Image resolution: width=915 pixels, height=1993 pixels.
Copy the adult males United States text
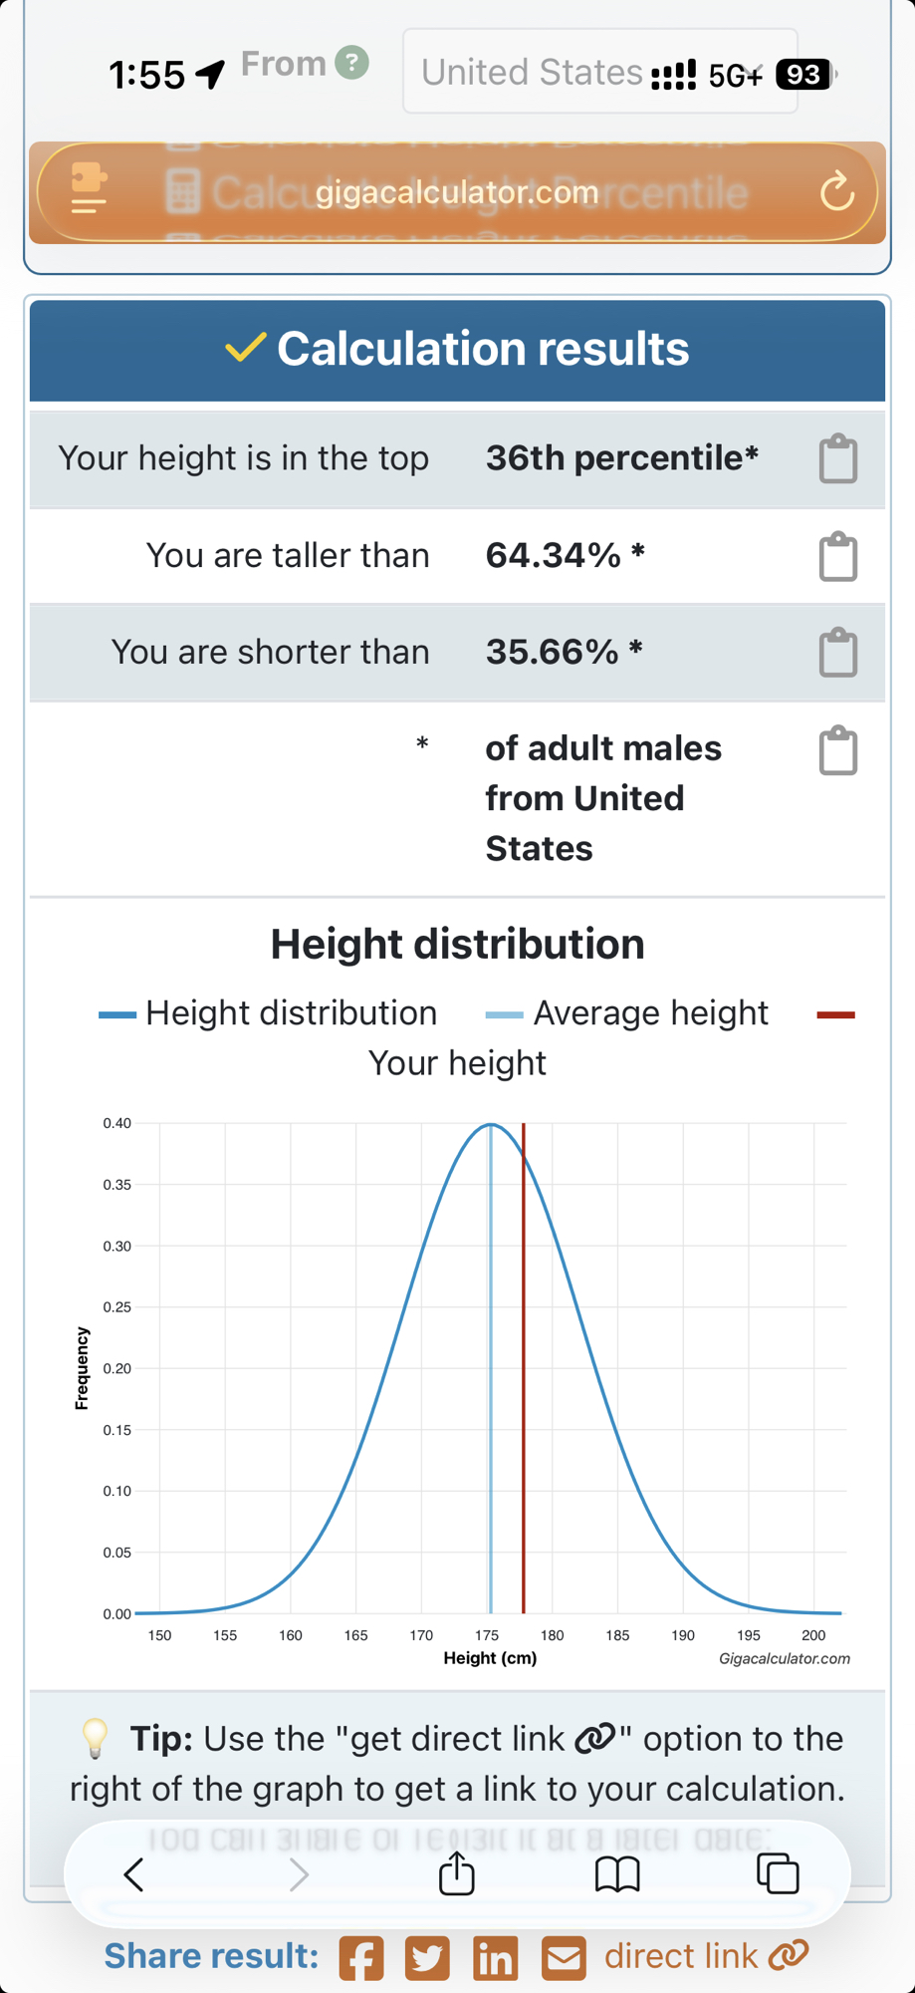837,750
